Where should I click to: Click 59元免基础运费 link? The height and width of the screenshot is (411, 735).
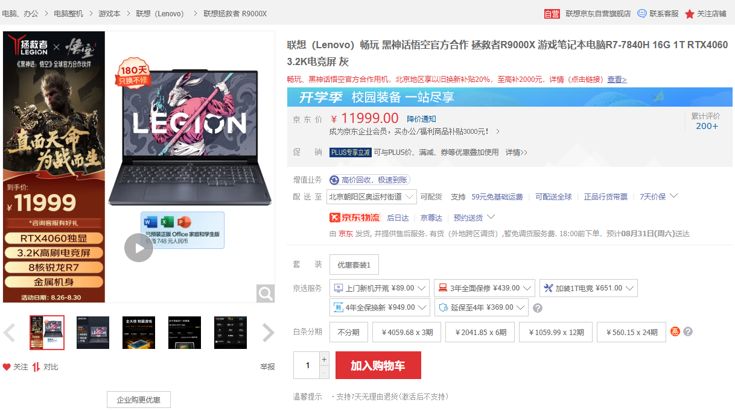coord(497,196)
